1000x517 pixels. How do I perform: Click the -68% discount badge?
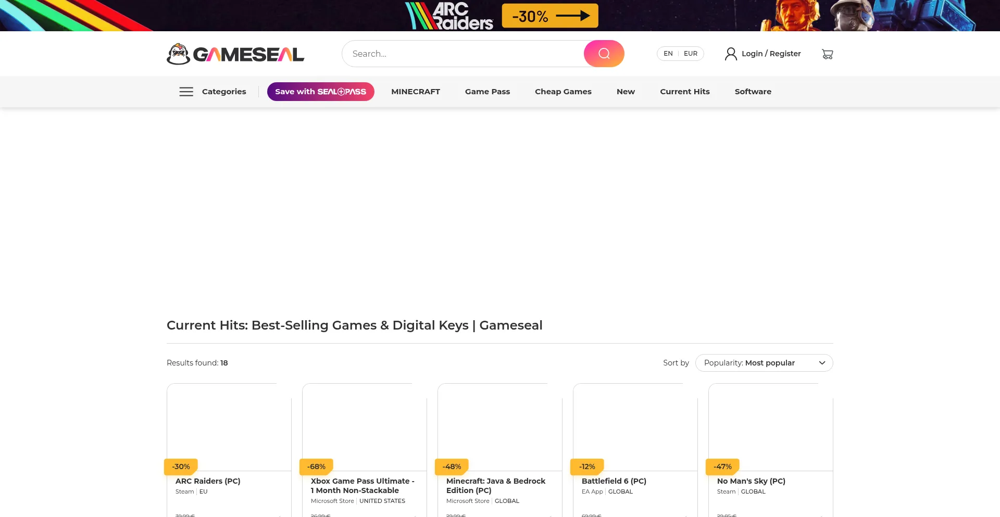point(316,466)
